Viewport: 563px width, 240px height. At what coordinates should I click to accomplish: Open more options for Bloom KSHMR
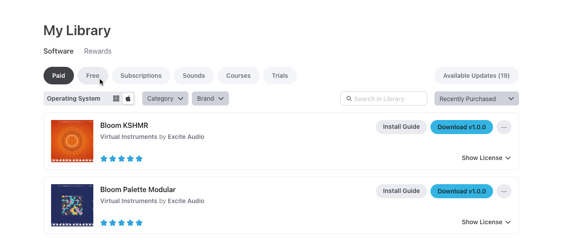504,127
